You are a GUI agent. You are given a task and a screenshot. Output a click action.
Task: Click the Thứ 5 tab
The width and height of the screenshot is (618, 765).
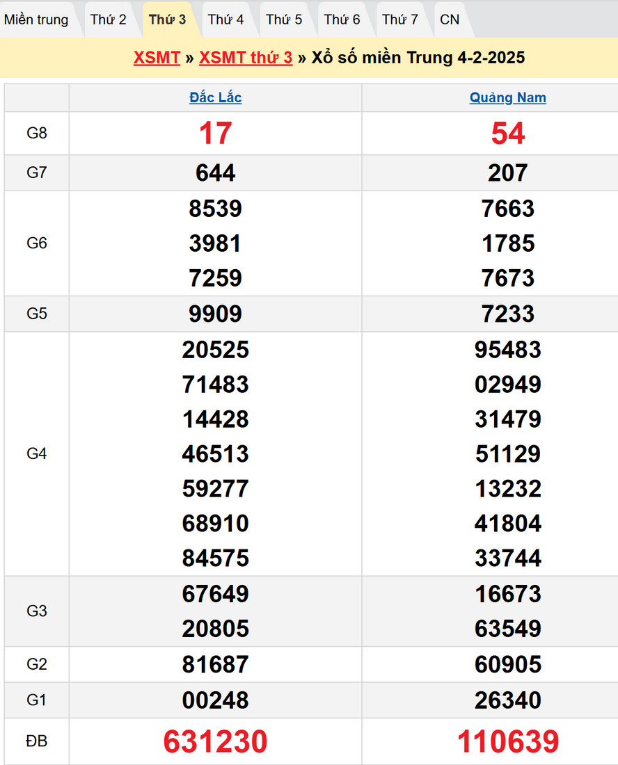pyautogui.click(x=284, y=19)
